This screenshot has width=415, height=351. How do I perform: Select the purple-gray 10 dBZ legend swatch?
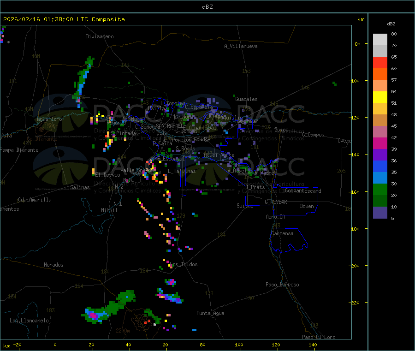pos(380,213)
